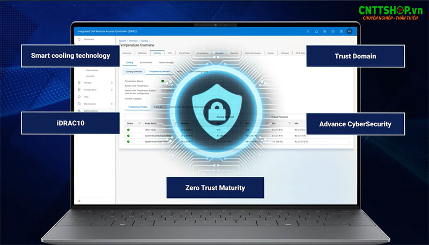Open the PS user profile avatar
Screen dimensions: 429x245
[350, 32]
